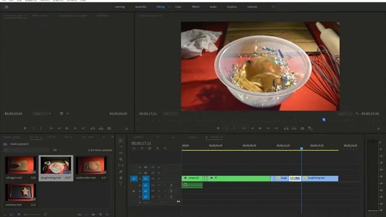Toggle V2 track output eye
The width and height of the screenshot is (386, 217).
(159, 173)
